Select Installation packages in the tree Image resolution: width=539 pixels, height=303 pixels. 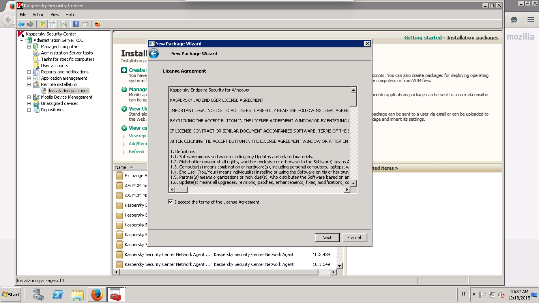pyautogui.click(x=69, y=91)
